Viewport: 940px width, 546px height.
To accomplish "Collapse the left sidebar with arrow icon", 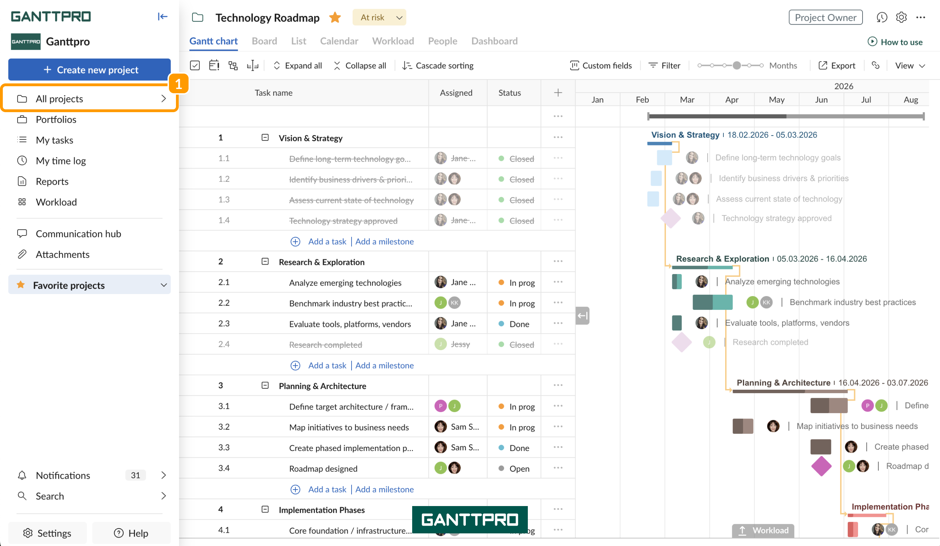I will coord(162,16).
